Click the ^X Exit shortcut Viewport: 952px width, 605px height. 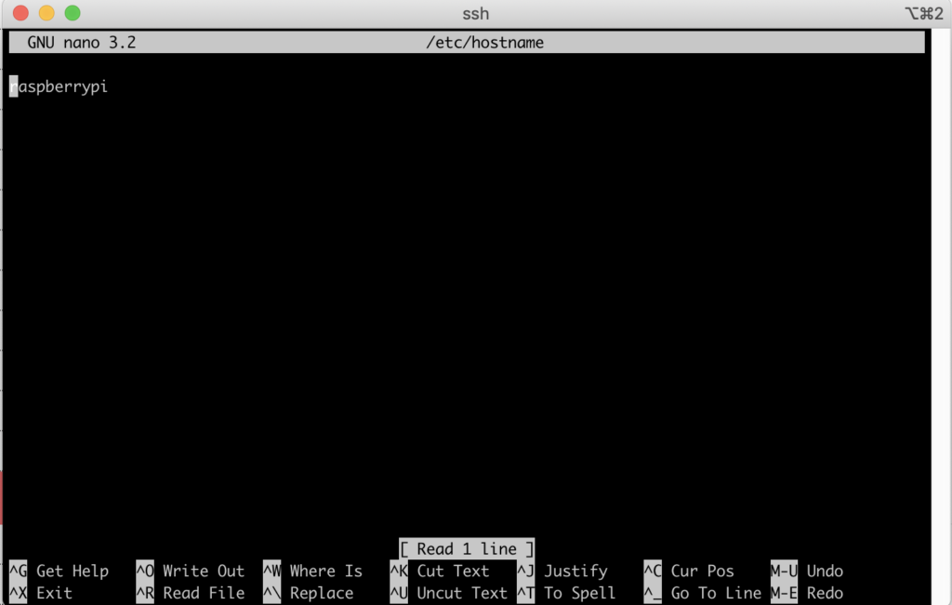point(41,593)
